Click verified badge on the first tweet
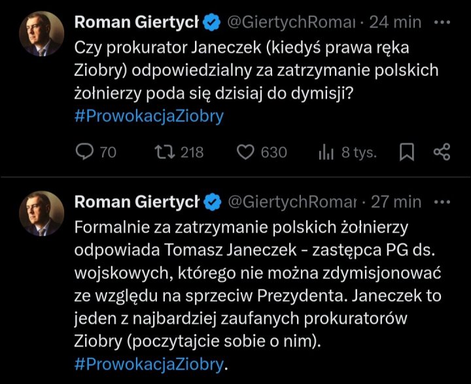Viewport: 471px width, 384px height. [211, 22]
